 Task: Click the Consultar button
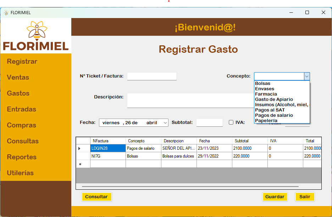click(x=96, y=197)
